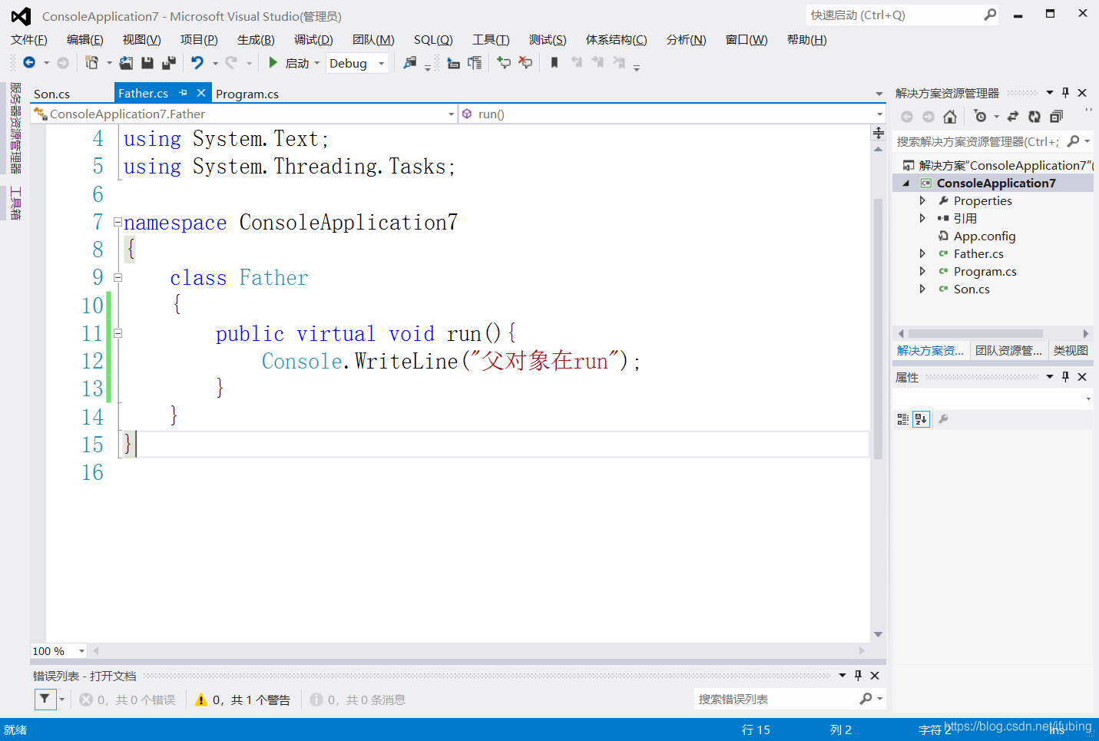
Task: Click the find in files toolbar icon
Action: (410, 62)
